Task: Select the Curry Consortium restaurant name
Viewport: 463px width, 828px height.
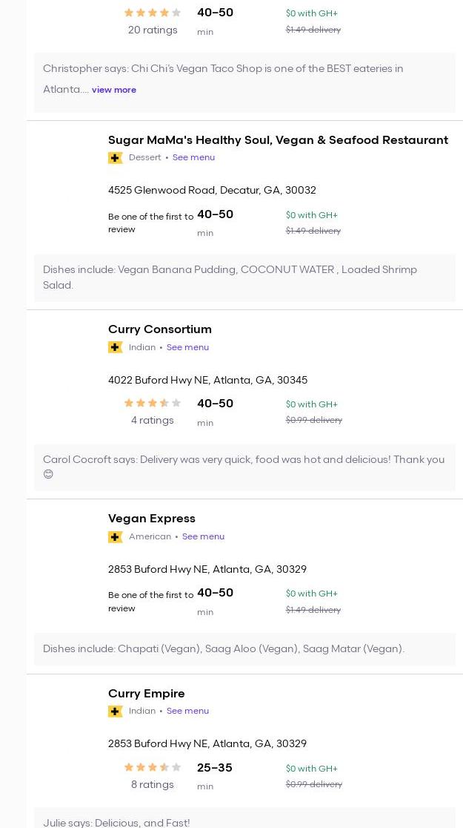Action: point(160,329)
